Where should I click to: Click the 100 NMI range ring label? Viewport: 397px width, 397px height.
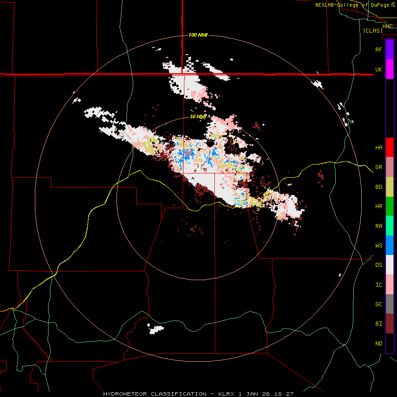[198, 35]
